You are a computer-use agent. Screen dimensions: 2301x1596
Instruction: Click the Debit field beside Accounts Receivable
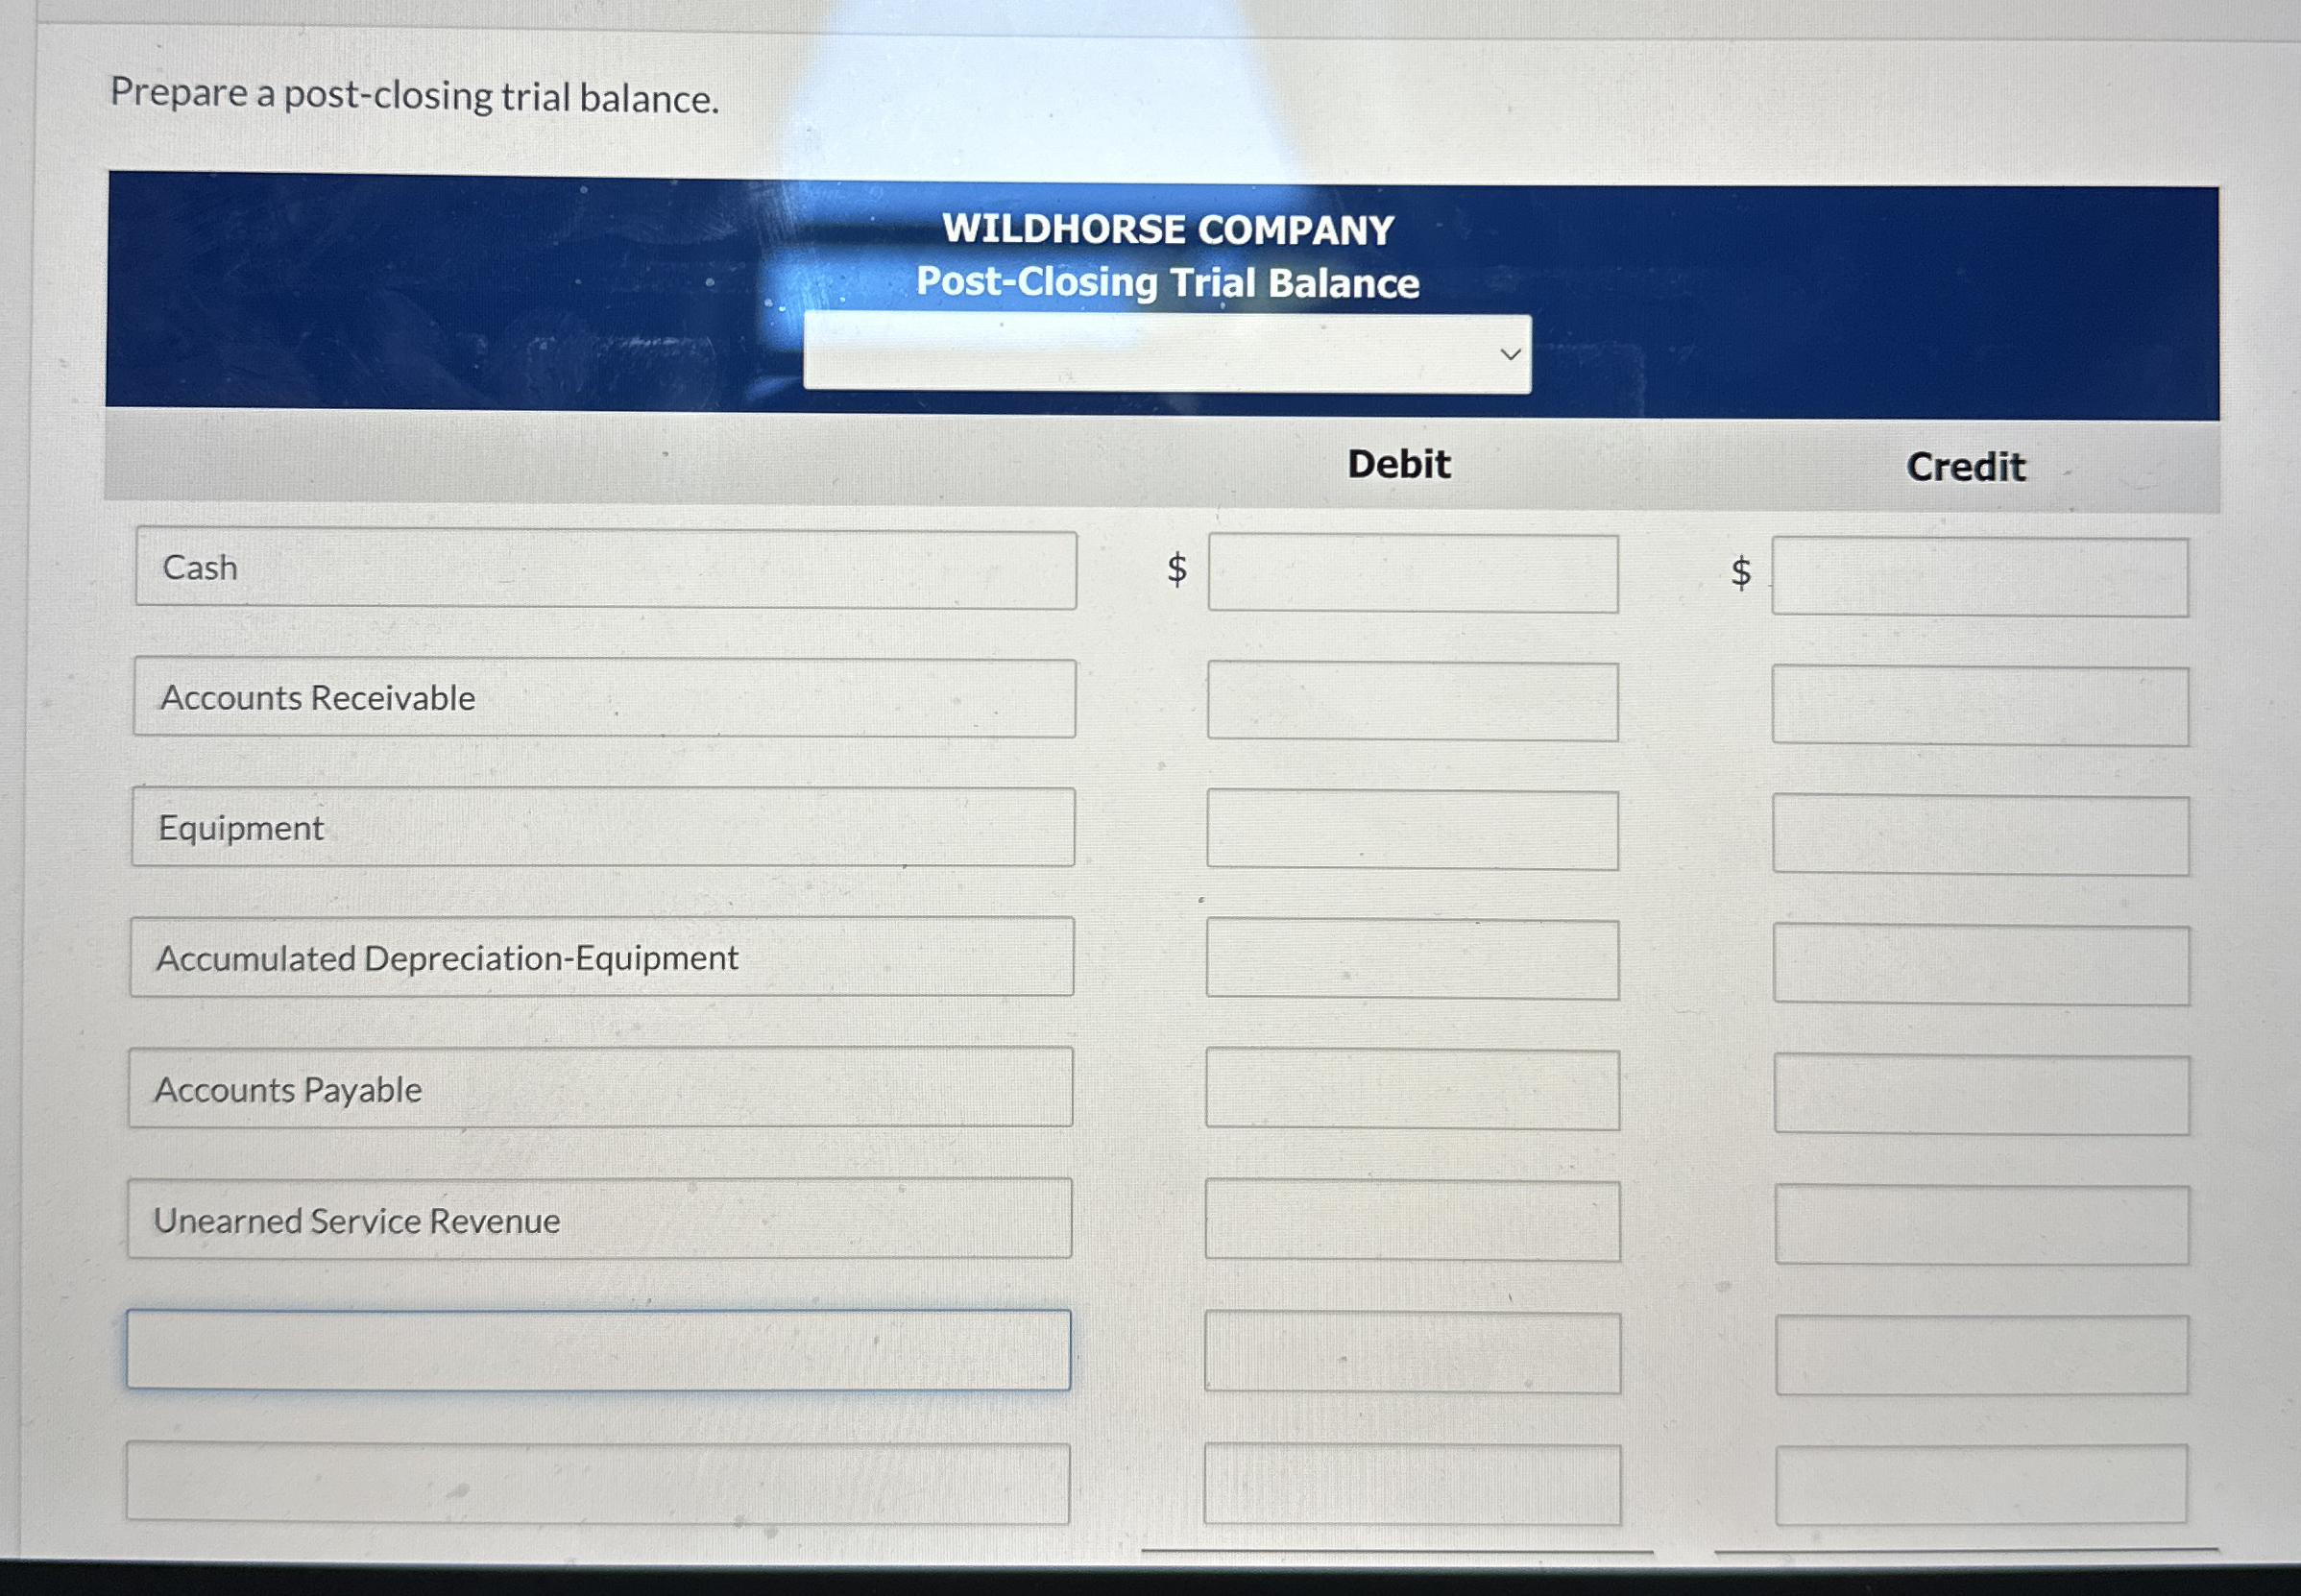tap(1413, 701)
